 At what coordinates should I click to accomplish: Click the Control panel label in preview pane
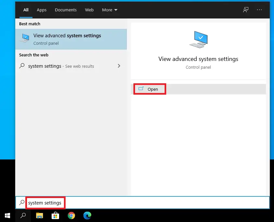[198, 67]
